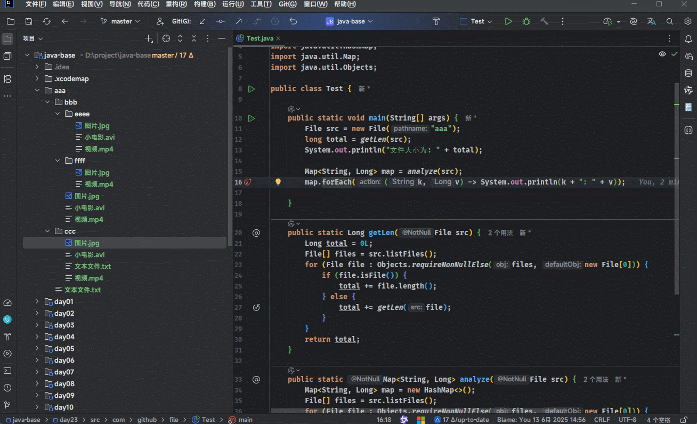Viewport: 697px width, 424px height.
Task: Open the 重构(R) menu
Action: coord(176,4)
